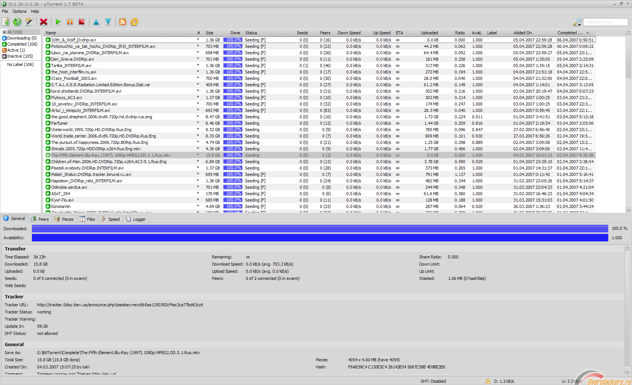Open the Help menu
Image resolution: width=632 pixels, height=385 pixels.
[35, 11]
